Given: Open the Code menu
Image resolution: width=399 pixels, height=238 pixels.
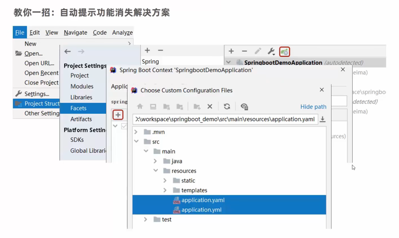Looking at the screenshot, I should tap(100, 33).
